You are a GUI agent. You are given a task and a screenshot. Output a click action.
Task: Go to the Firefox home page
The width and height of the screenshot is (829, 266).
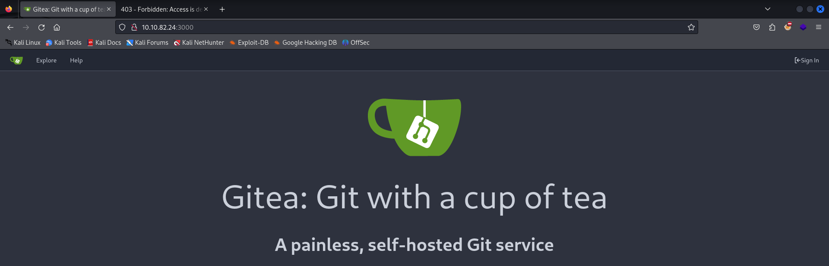57,28
